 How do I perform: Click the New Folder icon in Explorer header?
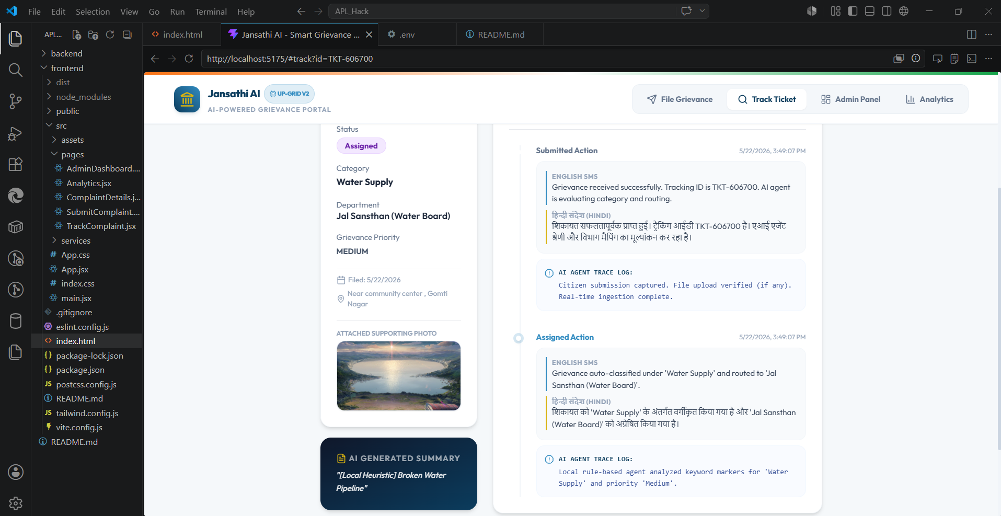(93, 35)
